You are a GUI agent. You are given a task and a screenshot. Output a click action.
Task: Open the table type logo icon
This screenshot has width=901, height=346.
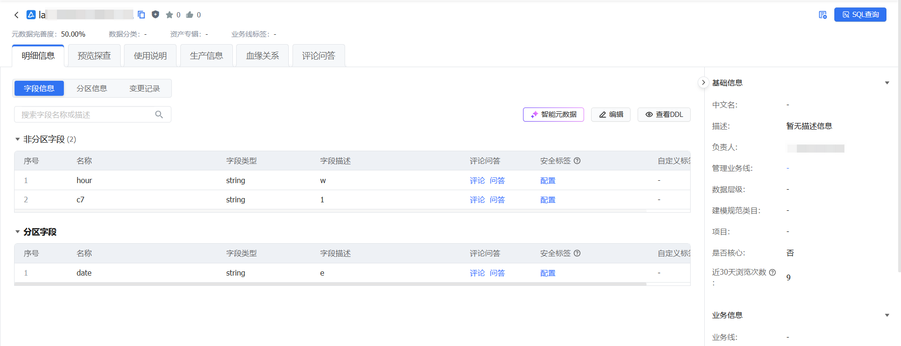click(x=31, y=15)
